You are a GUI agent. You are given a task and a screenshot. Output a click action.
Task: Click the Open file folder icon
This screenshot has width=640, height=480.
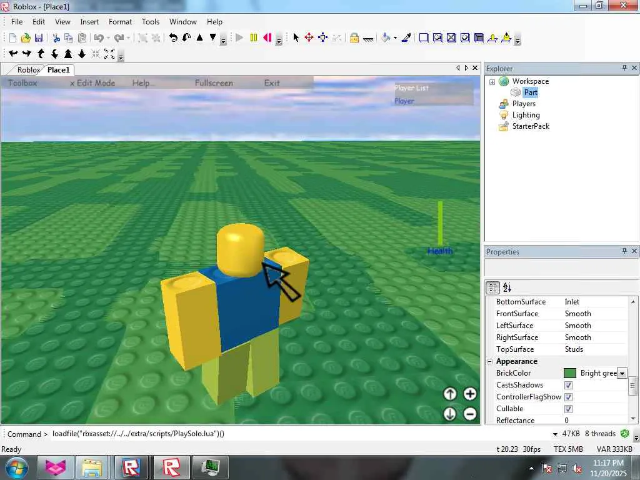click(x=26, y=38)
